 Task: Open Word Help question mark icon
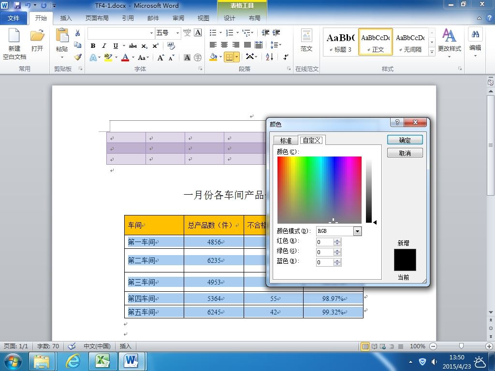[x=490, y=18]
